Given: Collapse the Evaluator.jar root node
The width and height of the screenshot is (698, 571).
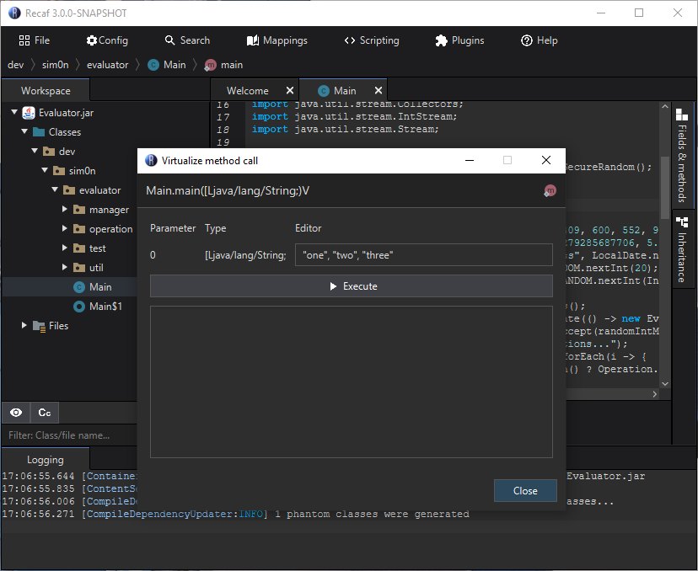Looking at the screenshot, I should tap(14, 112).
